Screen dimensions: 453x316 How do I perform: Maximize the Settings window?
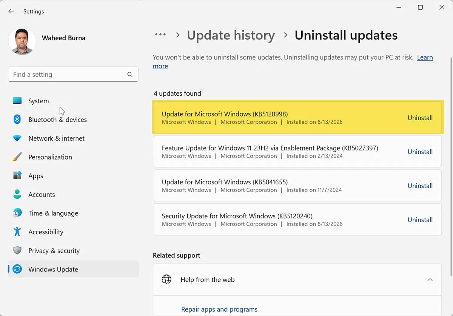point(420,8)
